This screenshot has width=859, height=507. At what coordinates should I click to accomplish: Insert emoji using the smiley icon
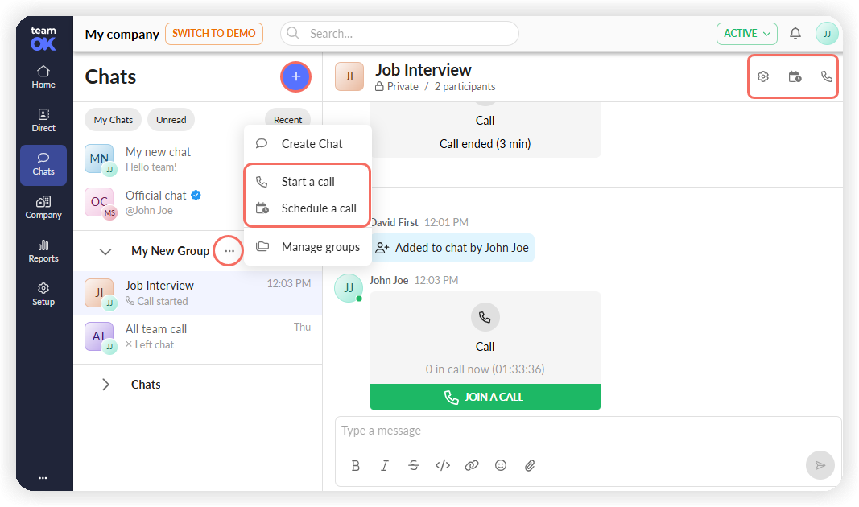(x=500, y=465)
